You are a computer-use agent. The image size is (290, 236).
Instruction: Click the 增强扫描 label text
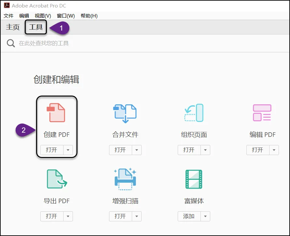point(125,201)
